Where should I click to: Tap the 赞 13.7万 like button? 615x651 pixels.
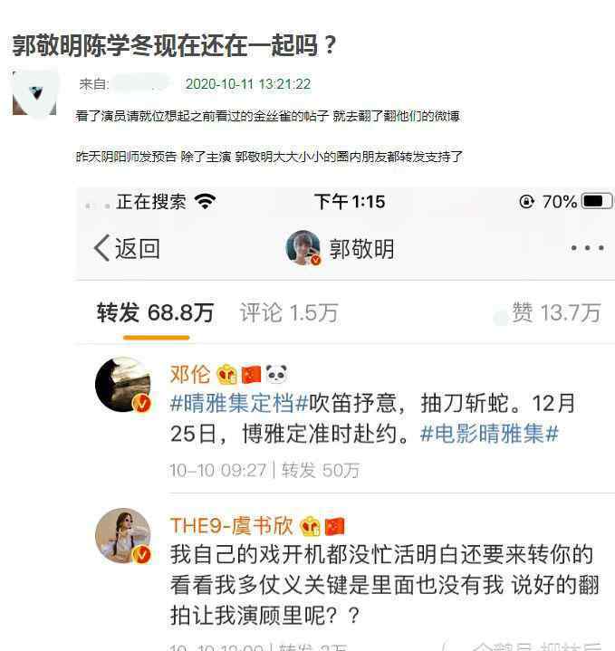click(548, 313)
